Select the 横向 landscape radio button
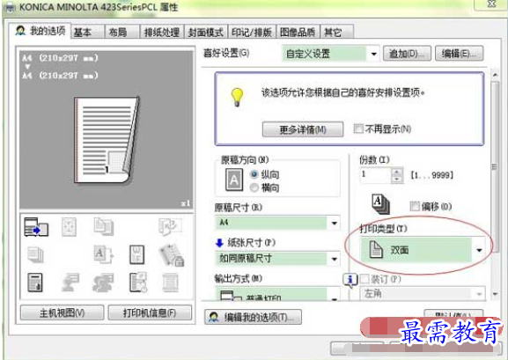 pyautogui.click(x=254, y=187)
